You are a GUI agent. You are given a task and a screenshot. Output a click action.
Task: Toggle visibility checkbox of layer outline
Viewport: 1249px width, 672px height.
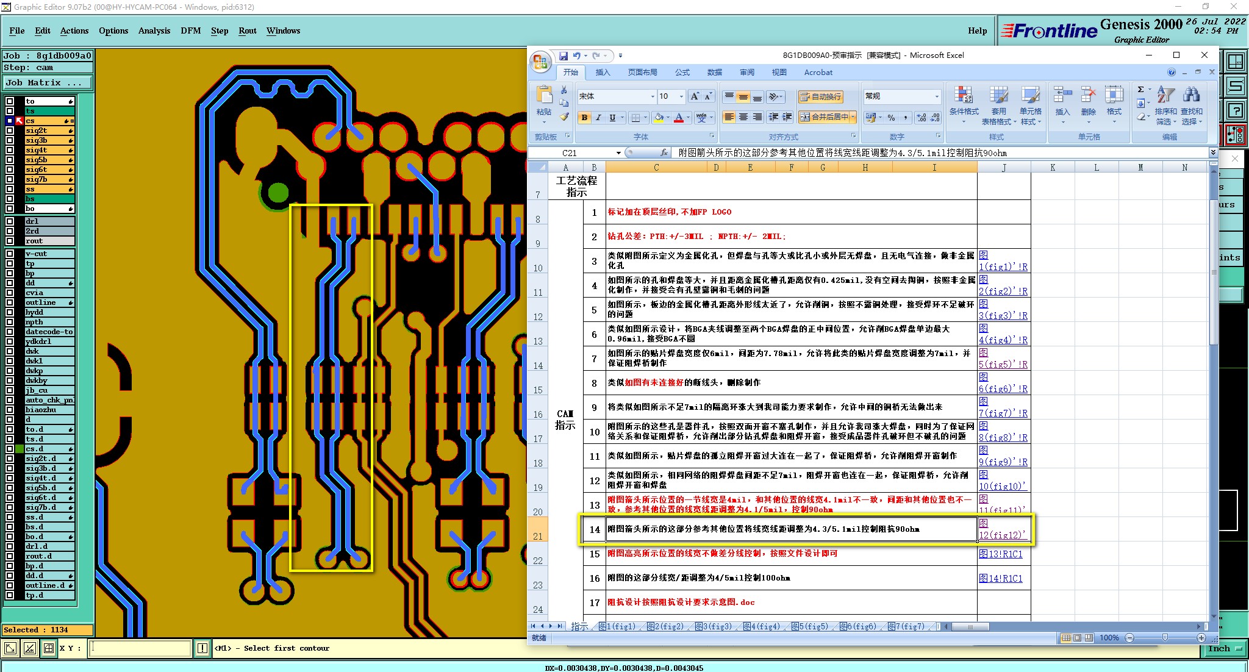tap(10, 302)
